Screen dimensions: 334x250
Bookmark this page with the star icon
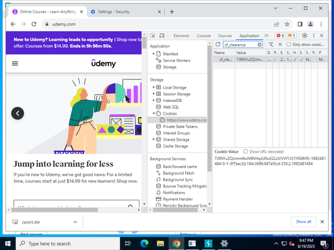pos(287,24)
